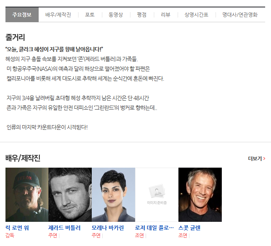Screen dimensions: 271x246
Task: Click the 제라드 버틀러 black-and-white photo
Action: [70, 195]
